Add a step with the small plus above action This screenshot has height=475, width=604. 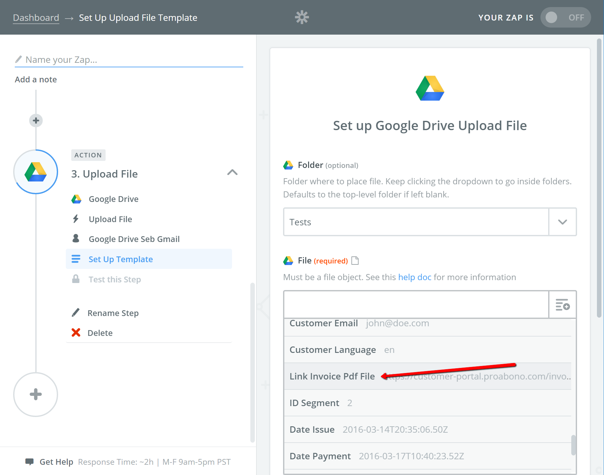[x=36, y=121]
